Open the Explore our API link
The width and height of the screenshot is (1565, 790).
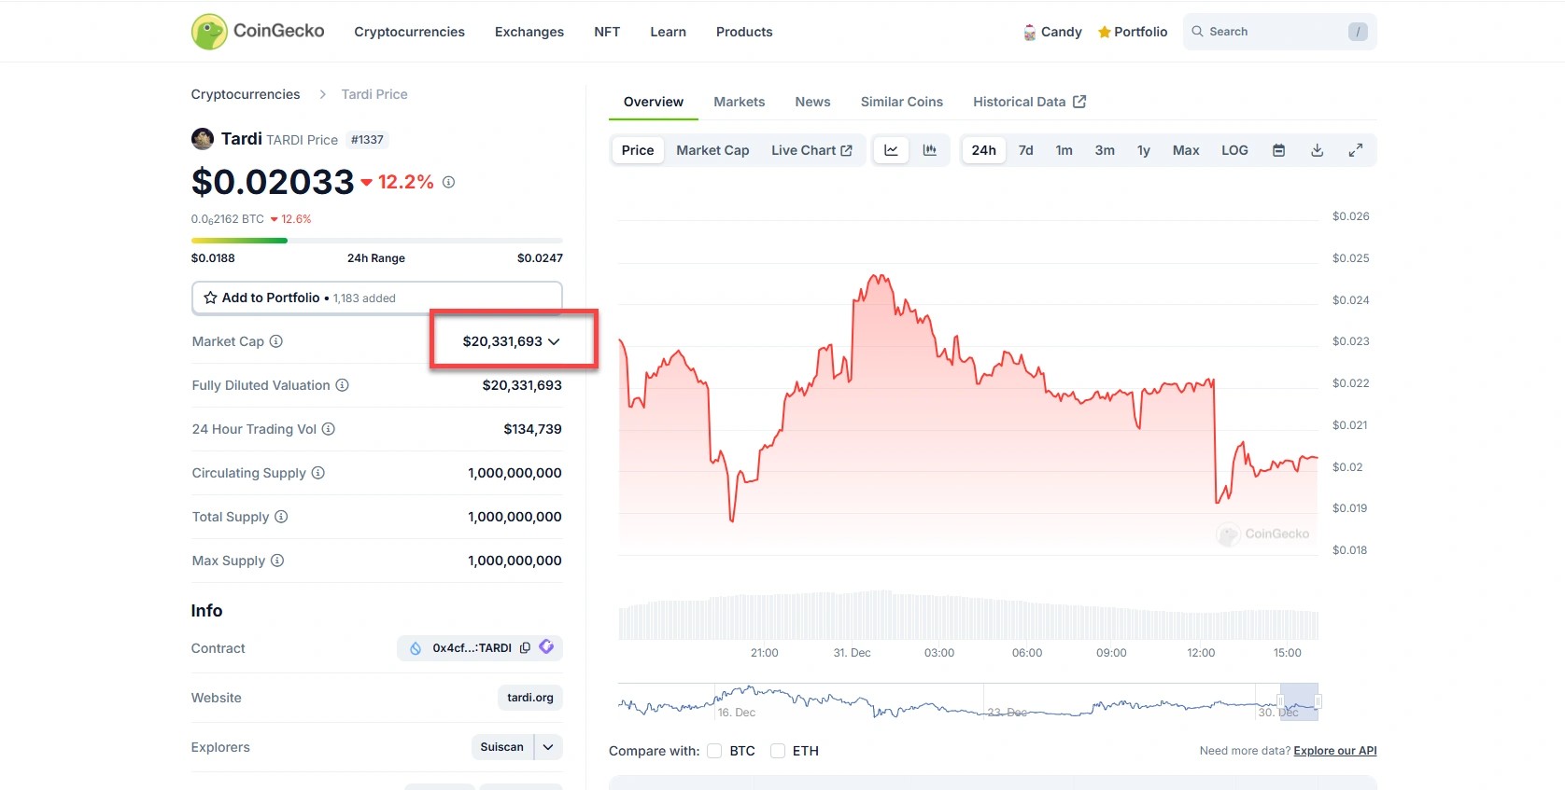[x=1334, y=751]
